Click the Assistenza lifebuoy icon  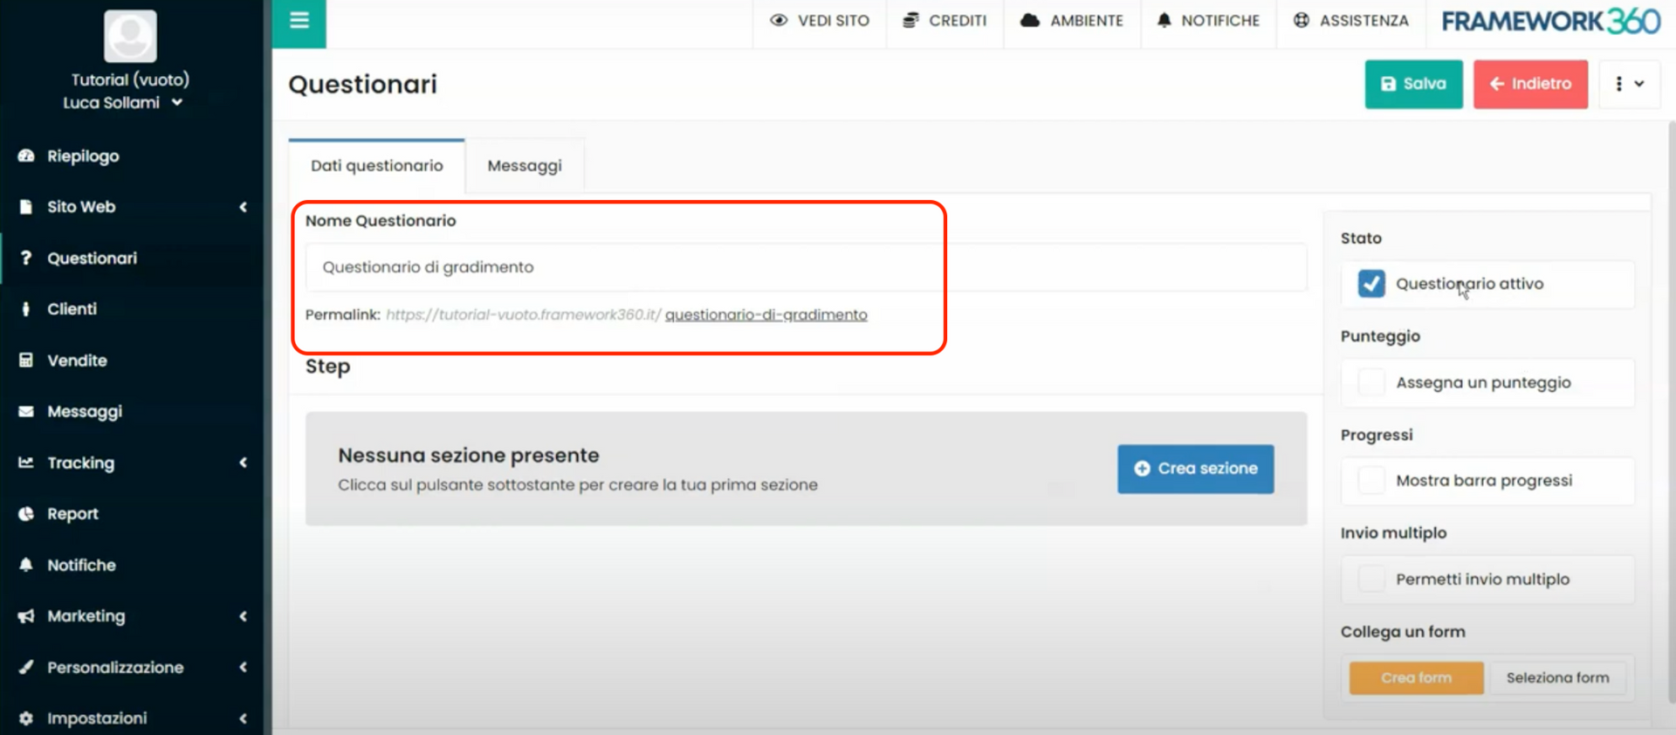(1301, 20)
